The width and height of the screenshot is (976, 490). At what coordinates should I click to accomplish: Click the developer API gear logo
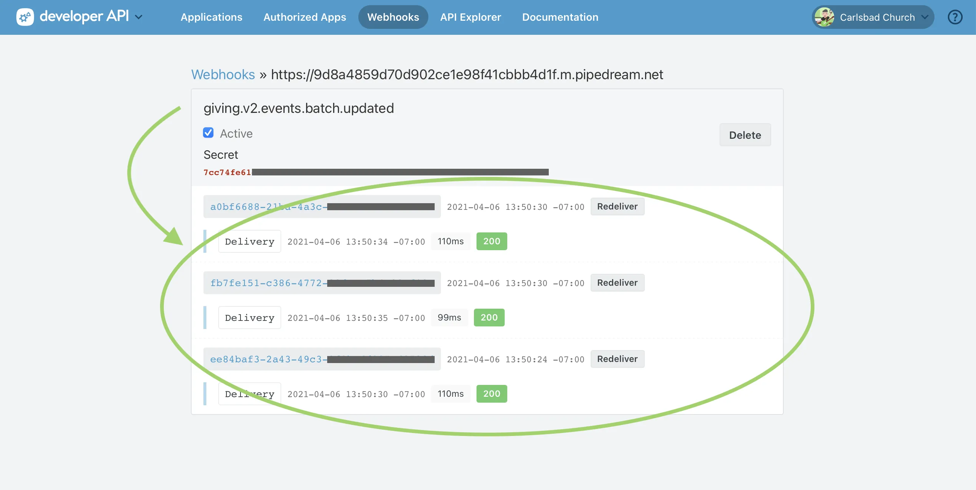[25, 17]
